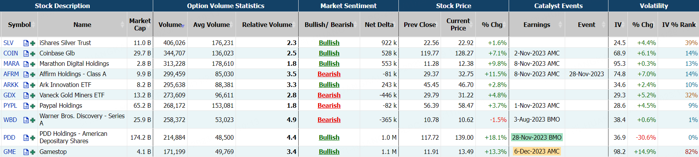This screenshot has width=699, height=157.
Task: Open the Bullish link for SLV
Action: [329, 43]
